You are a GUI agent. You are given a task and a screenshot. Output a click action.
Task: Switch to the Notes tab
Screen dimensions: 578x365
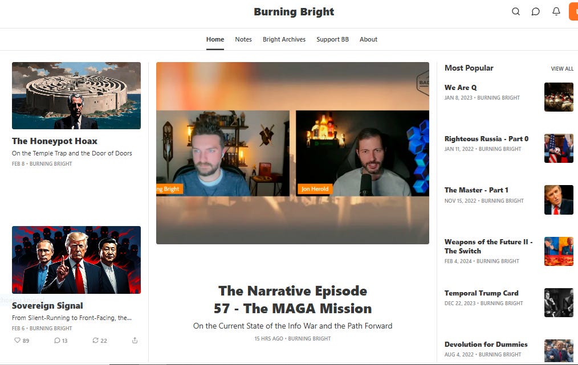point(243,39)
